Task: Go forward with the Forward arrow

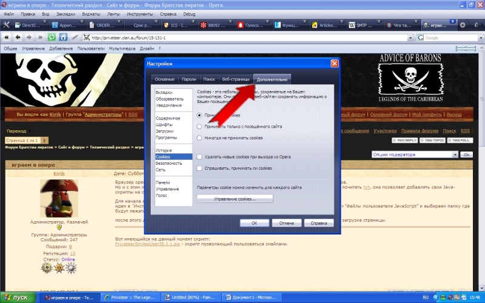Action: [x=28, y=38]
